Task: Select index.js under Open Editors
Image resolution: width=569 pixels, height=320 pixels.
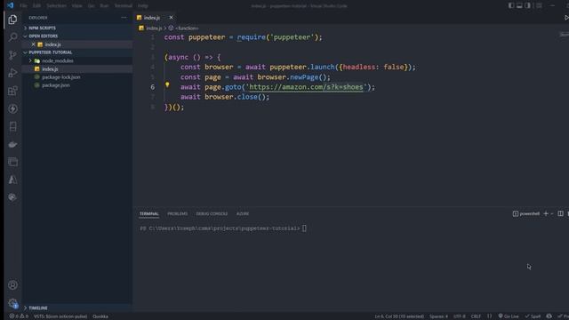Action: click(x=53, y=44)
